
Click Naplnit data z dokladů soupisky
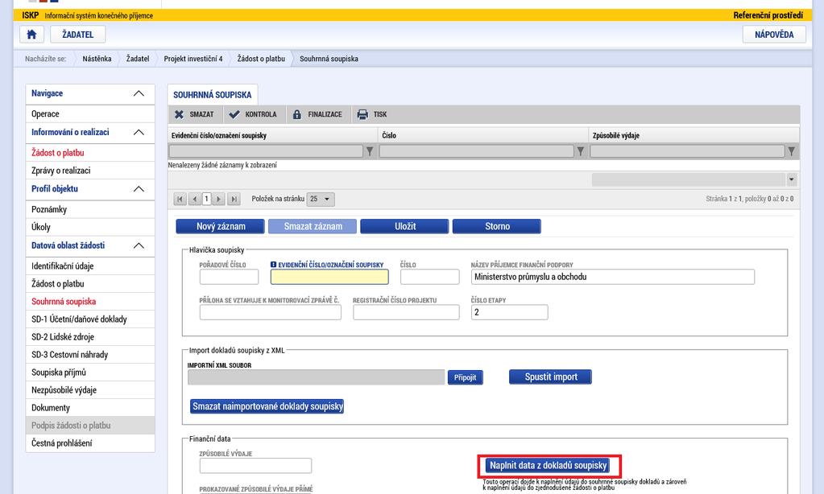pyautogui.click(x=549, y=466)
